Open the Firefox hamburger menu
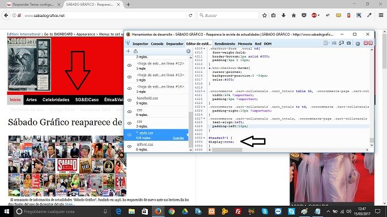This screenshot has width=387, height=217. pyautogui.click(x=381, y=15)
